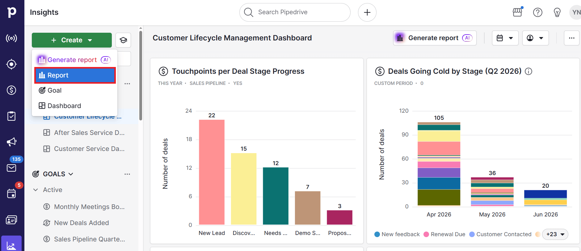Open Insights chart icon in sidebar
The width and height of the screenshot is (581, 251).
click(11, 245)
